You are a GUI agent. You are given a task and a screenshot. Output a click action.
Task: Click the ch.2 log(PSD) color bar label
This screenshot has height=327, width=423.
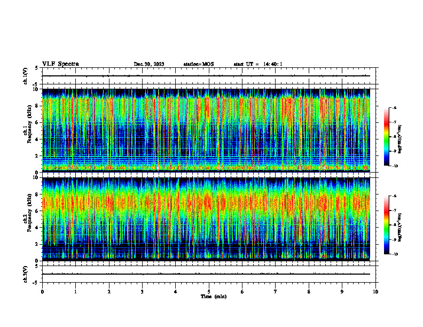point(400,227)
